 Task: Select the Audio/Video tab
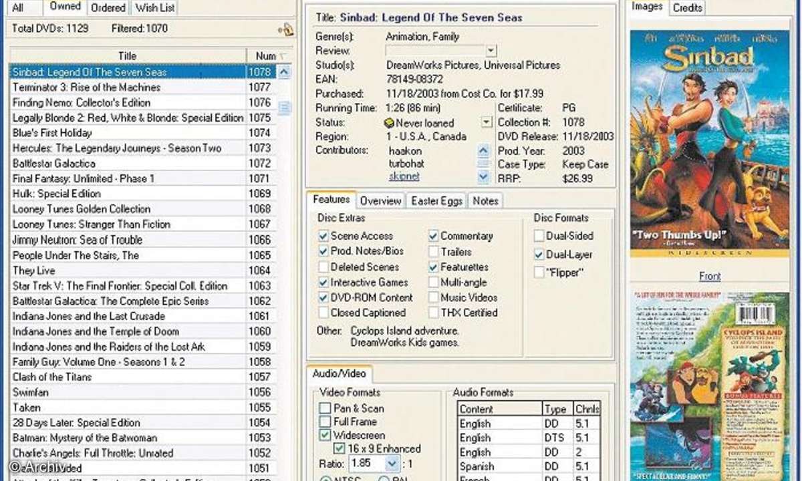(x=340, y=374)
